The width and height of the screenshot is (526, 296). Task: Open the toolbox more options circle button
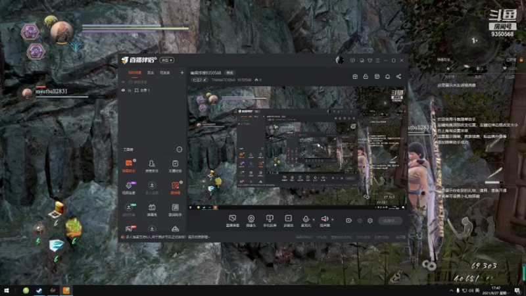[179, 149]
